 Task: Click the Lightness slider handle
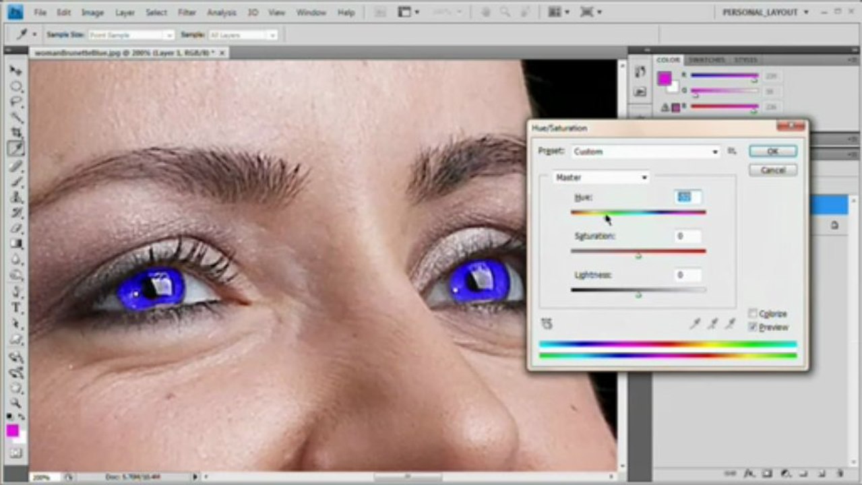(638, 294)
